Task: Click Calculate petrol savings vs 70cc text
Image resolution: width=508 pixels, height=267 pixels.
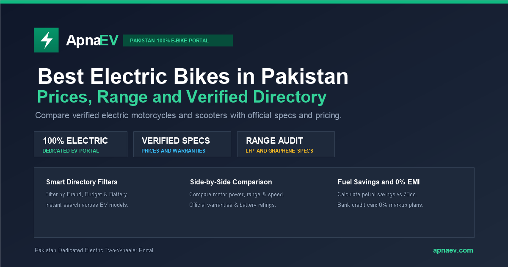Action: coord(377,195)
